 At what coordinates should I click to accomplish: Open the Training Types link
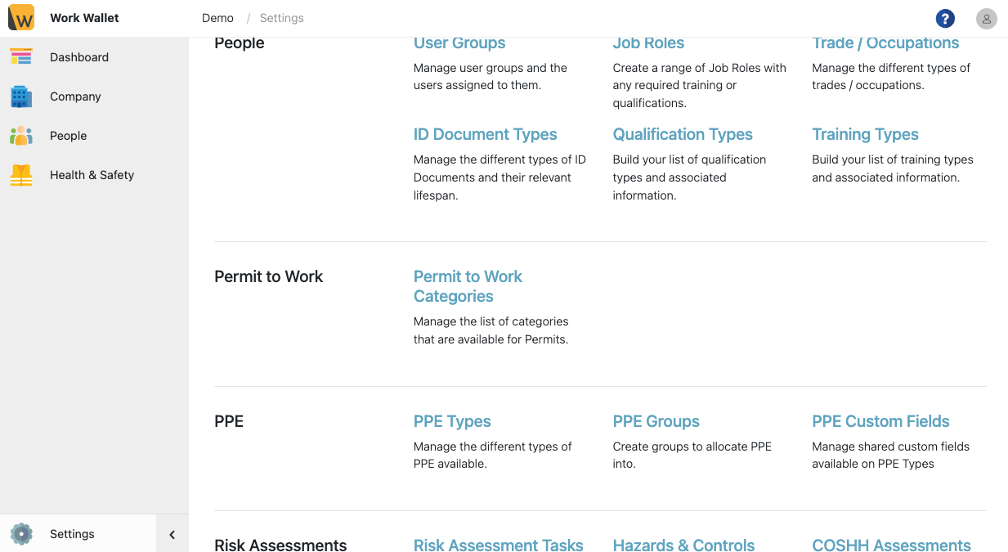pos(865,134)
